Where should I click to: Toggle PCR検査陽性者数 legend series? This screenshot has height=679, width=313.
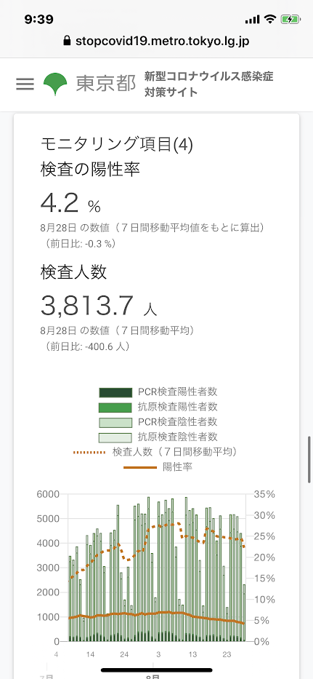pos(158,392)
